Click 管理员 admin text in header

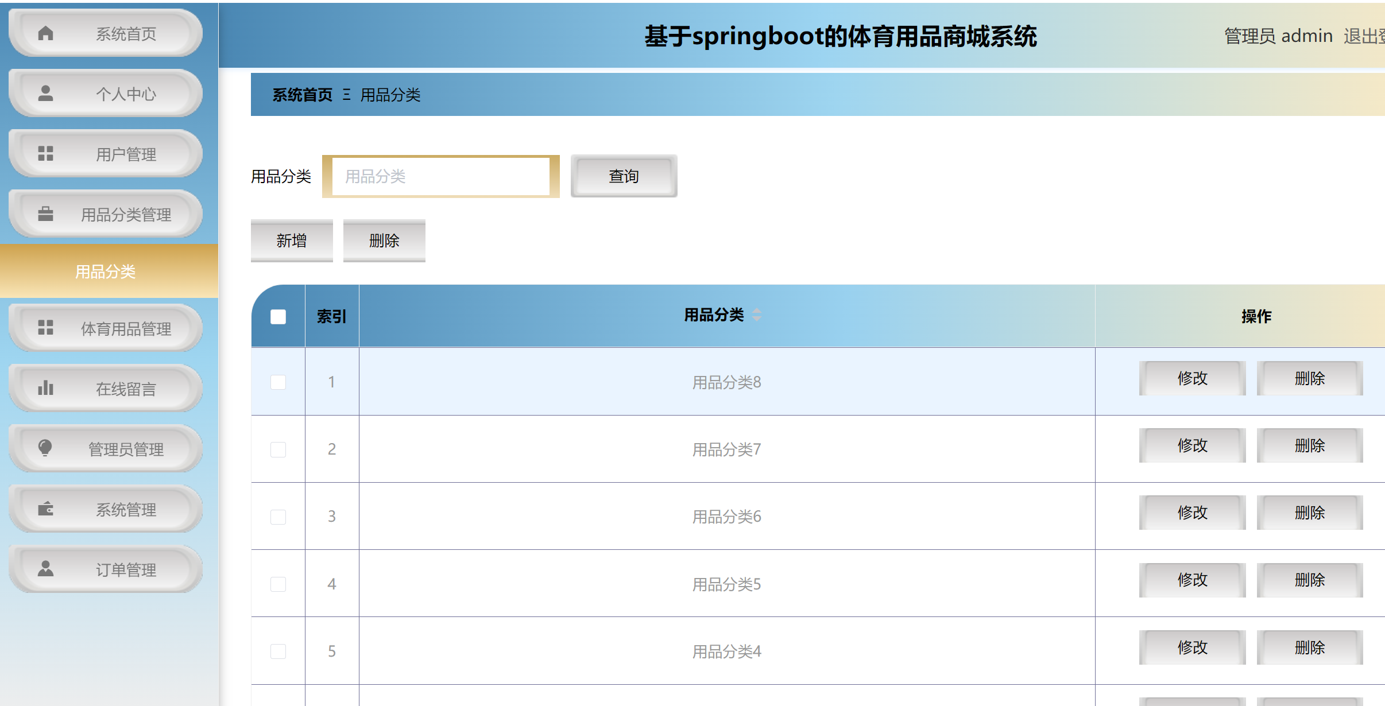(x=1278, y=36)
